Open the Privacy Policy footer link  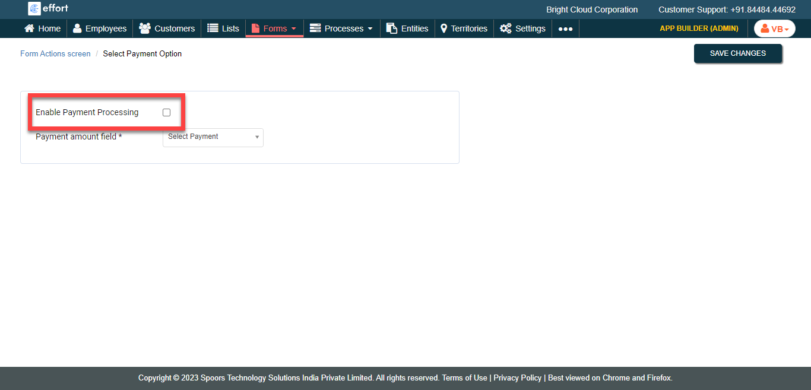(517, 378)
